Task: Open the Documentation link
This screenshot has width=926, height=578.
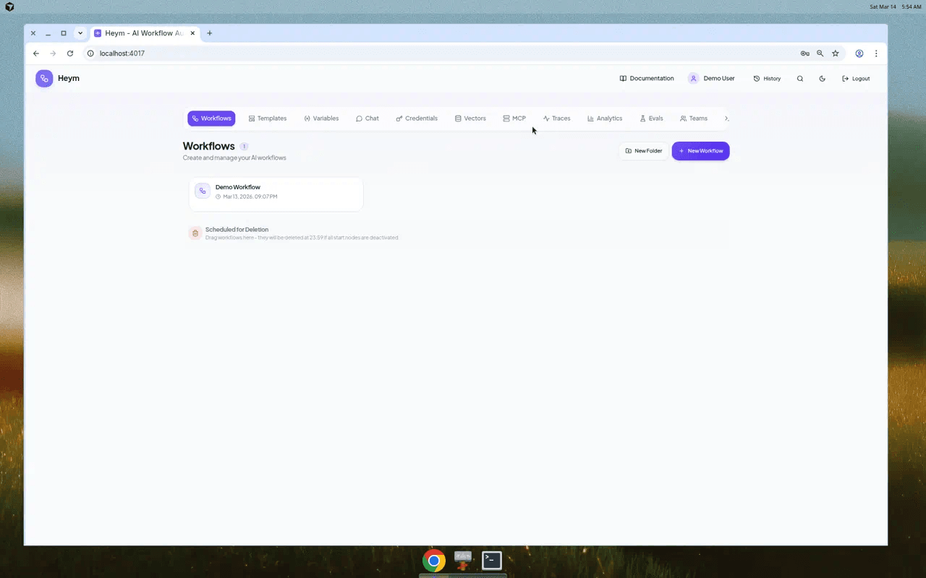Action: click(x=646, y=78)
